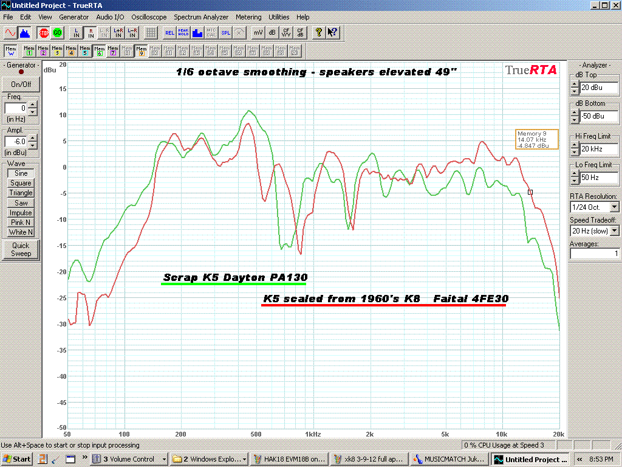The image size is (622, 467).
Task: Click the green GO icon
Action: coord(58,33)
